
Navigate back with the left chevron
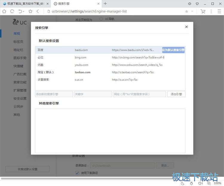(38, 11)
